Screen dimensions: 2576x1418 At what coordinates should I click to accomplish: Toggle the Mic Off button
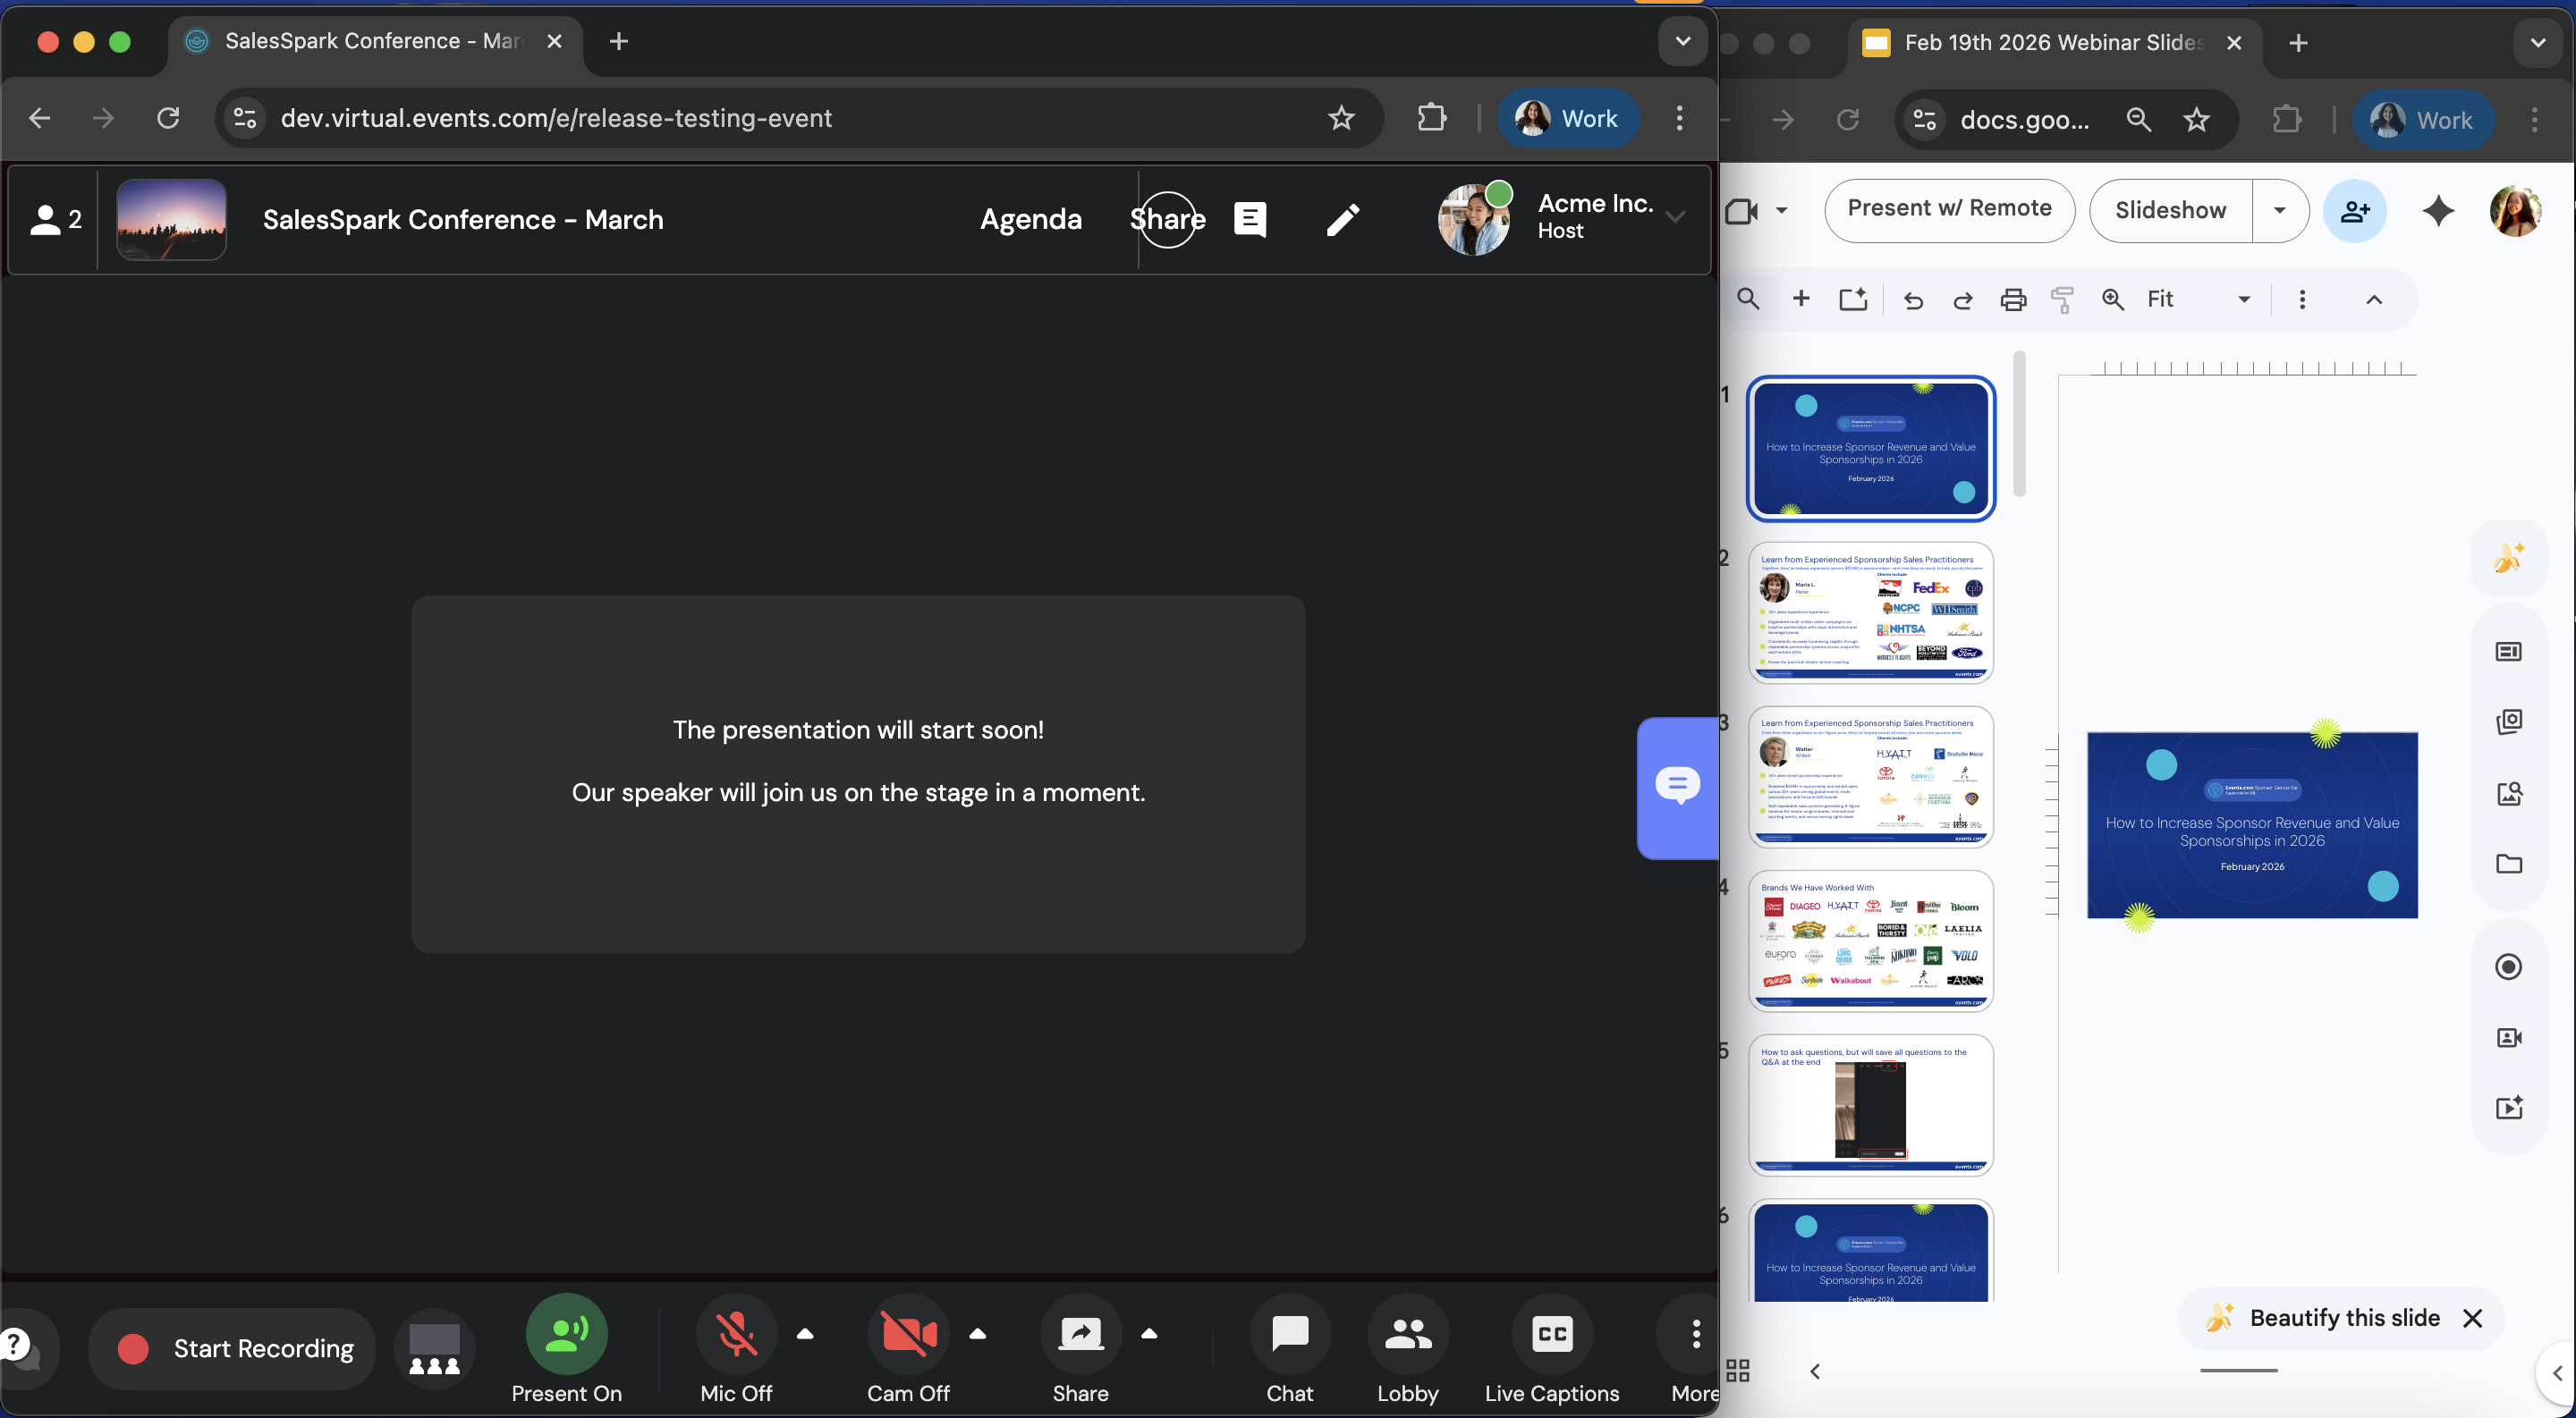(x=736, y=1333)
